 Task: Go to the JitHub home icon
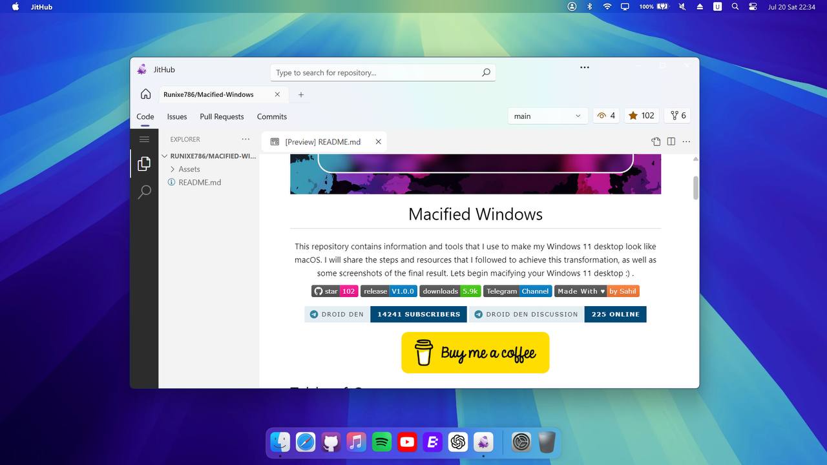pos(145,94)
